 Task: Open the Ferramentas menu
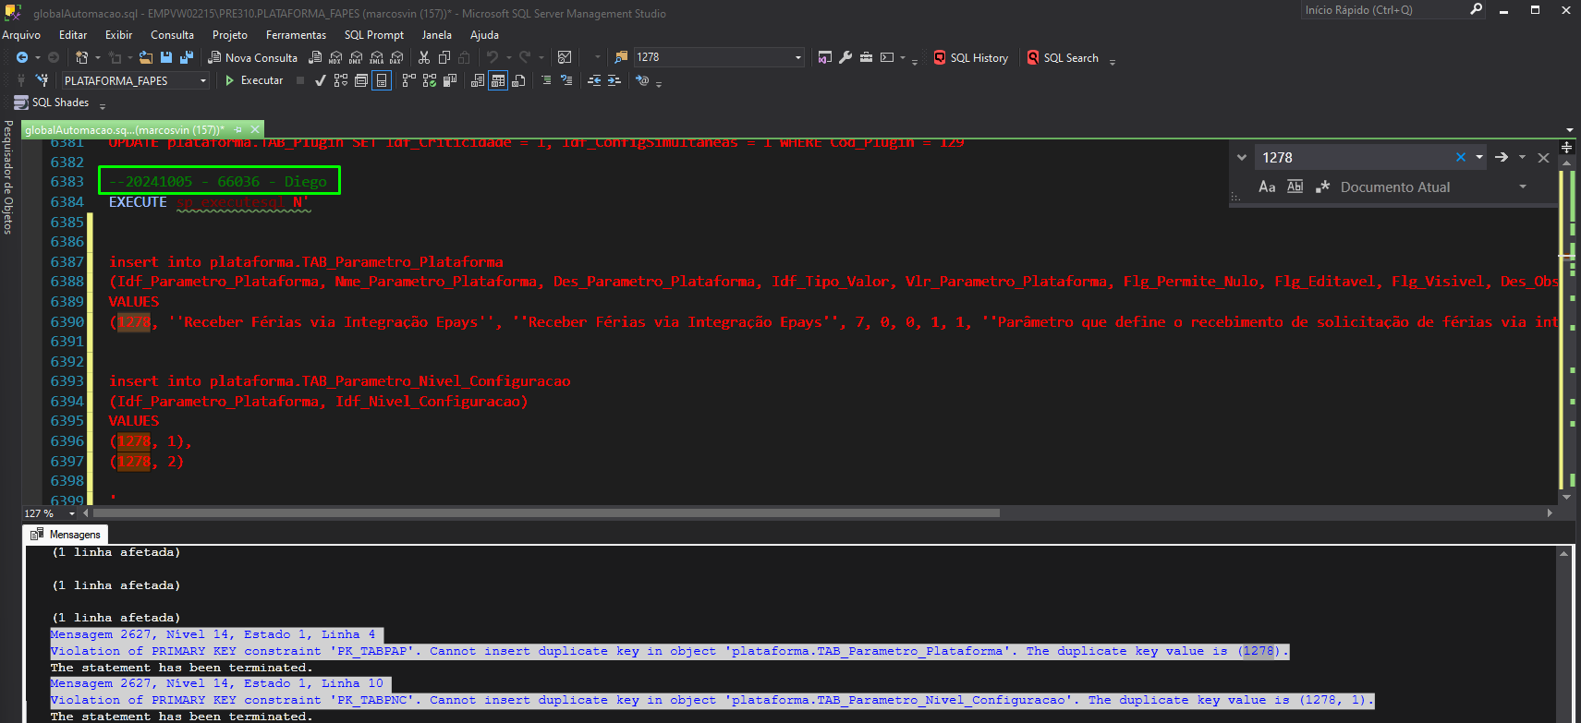click(x=296, y=35)
